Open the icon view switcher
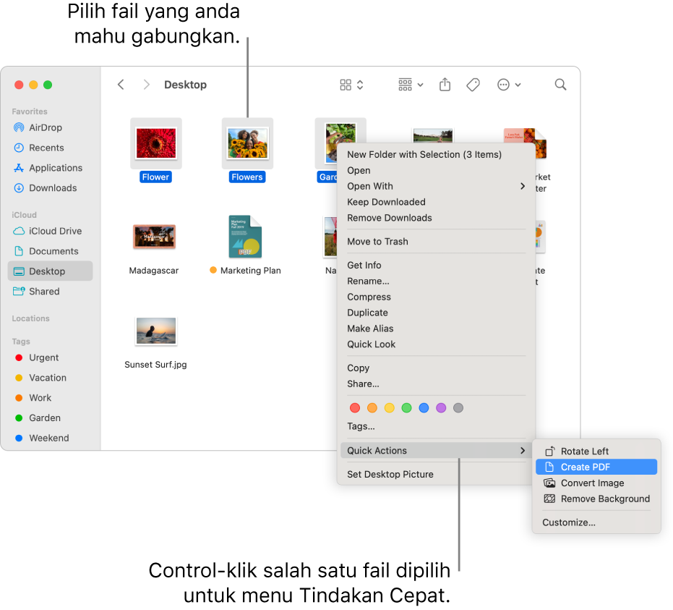 351,85
